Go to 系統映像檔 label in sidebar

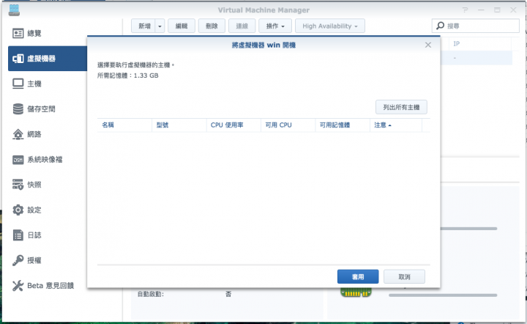pos(45,160)
